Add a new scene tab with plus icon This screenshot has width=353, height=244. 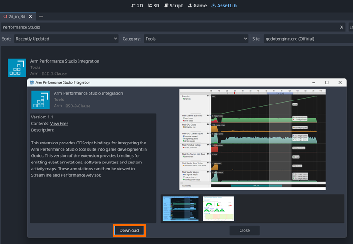coord(41,17)
